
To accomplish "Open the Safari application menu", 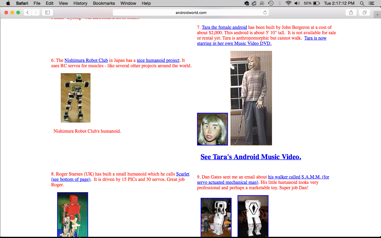I will click(22, 3).
